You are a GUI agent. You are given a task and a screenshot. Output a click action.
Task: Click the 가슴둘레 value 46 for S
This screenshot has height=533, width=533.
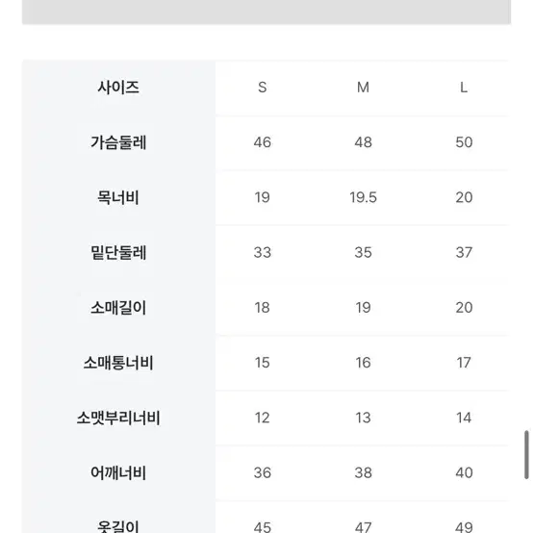pyautogui.click(x=262, y=142)
